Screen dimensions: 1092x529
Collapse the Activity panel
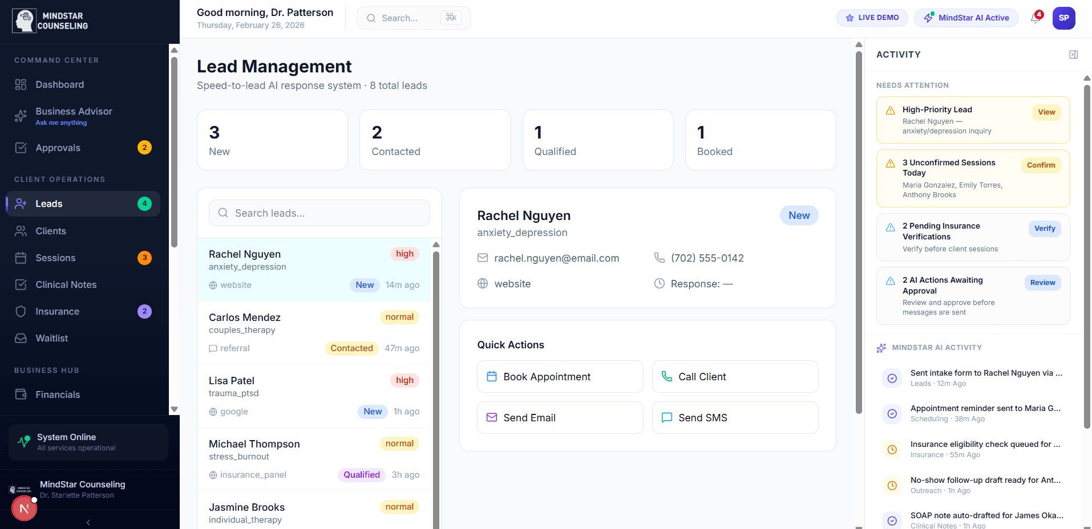click(1073, 54)
